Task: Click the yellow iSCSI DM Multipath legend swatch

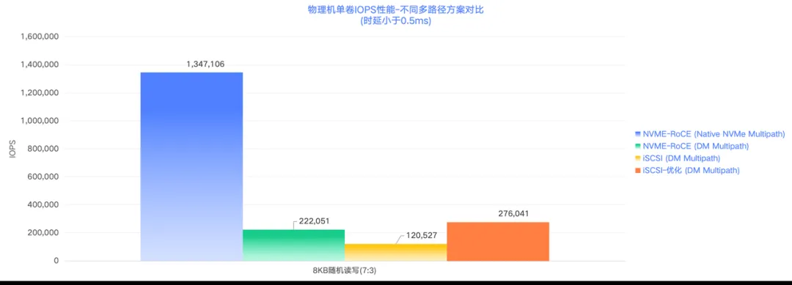Action: [x=637, y=158]
